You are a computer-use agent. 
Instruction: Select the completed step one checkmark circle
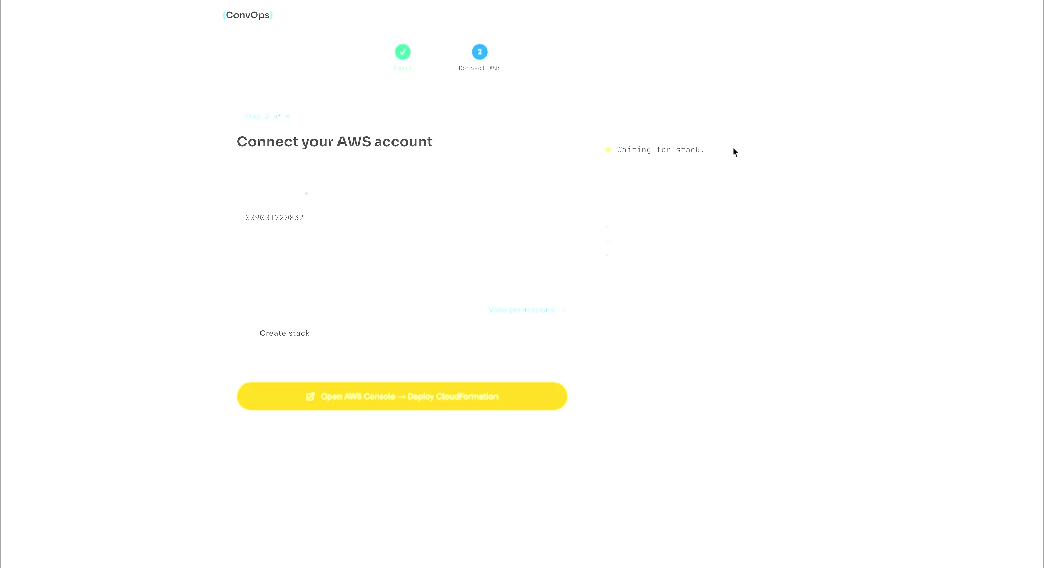click(x=402, y=51)
